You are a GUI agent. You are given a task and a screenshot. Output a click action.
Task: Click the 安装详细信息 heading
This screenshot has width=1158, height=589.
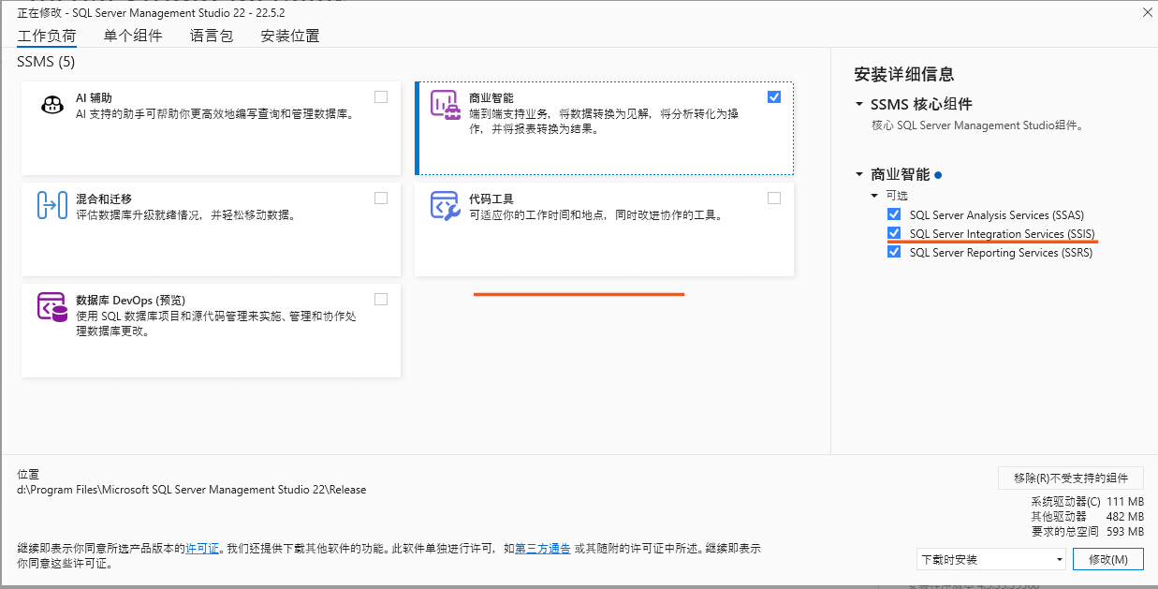[904, 75]
